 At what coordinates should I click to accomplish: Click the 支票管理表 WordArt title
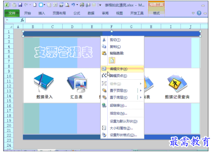pyautogui.click(x=63, y=52)
